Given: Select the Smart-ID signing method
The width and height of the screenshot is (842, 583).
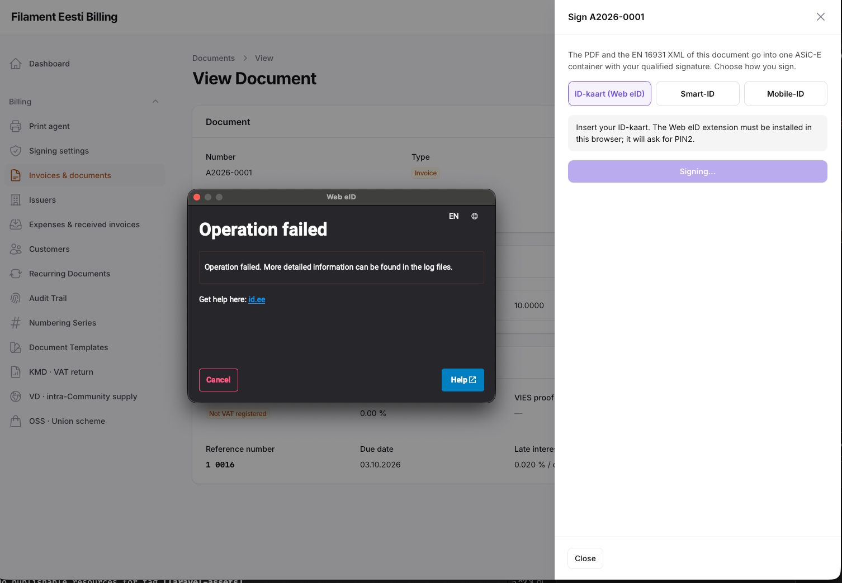Looking at the screenshot, I should tap(698, 94).
